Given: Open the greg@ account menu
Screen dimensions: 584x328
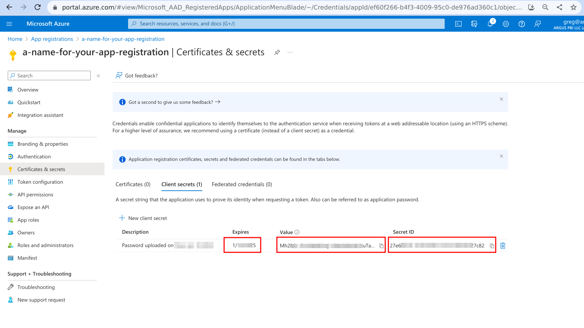Looking at the screenshot, I should coord(568,24).
